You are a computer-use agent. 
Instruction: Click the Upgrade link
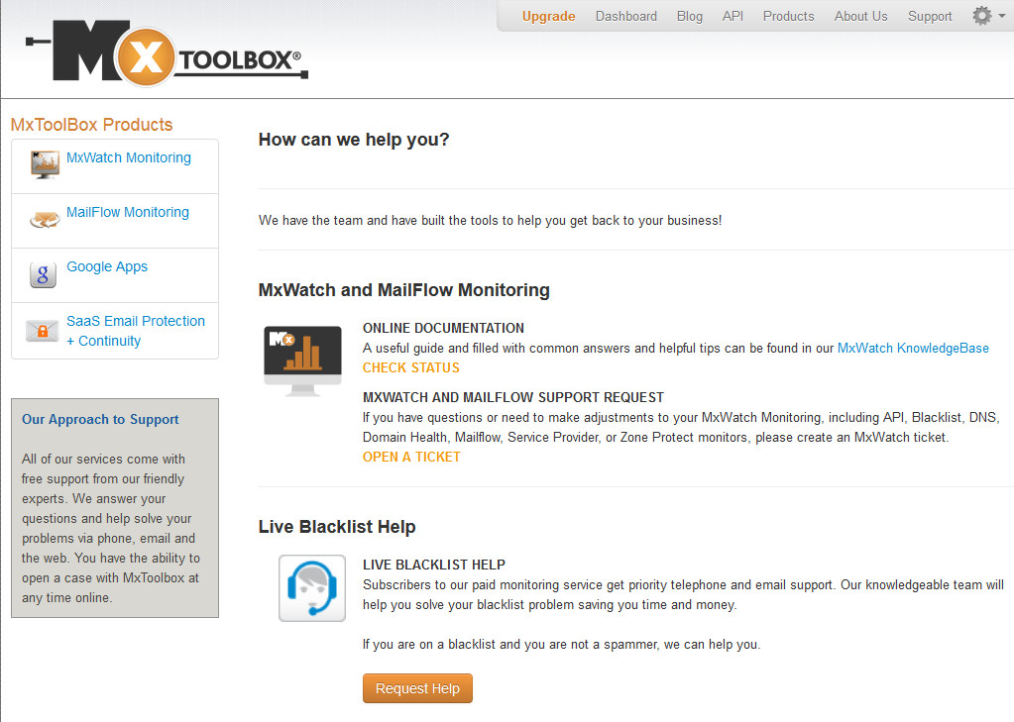(x=547, y=16)
